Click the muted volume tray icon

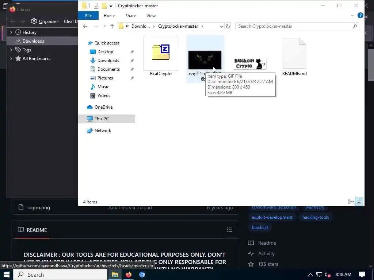coord(328,275)
